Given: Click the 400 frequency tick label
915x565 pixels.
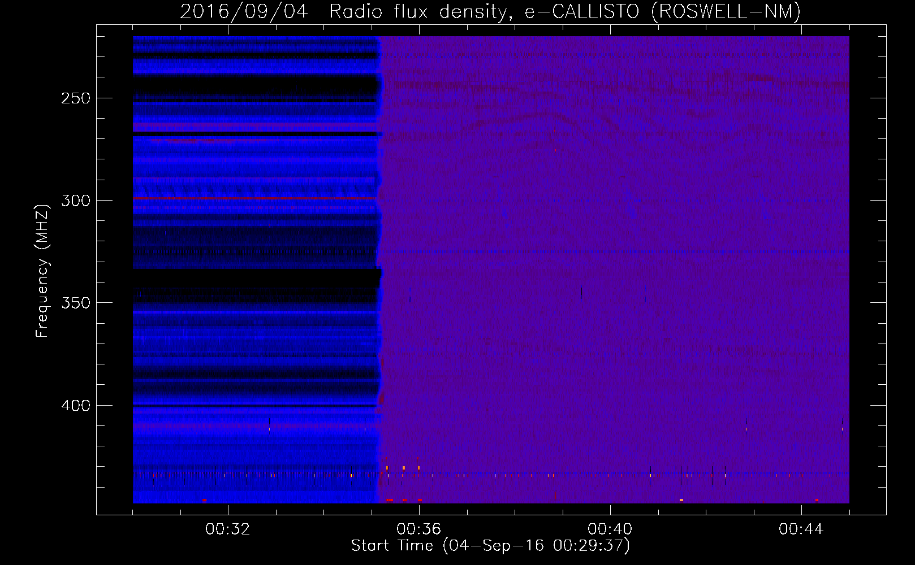Looking at the screenshot, I should pyautogui.click(x=76, y=406).
